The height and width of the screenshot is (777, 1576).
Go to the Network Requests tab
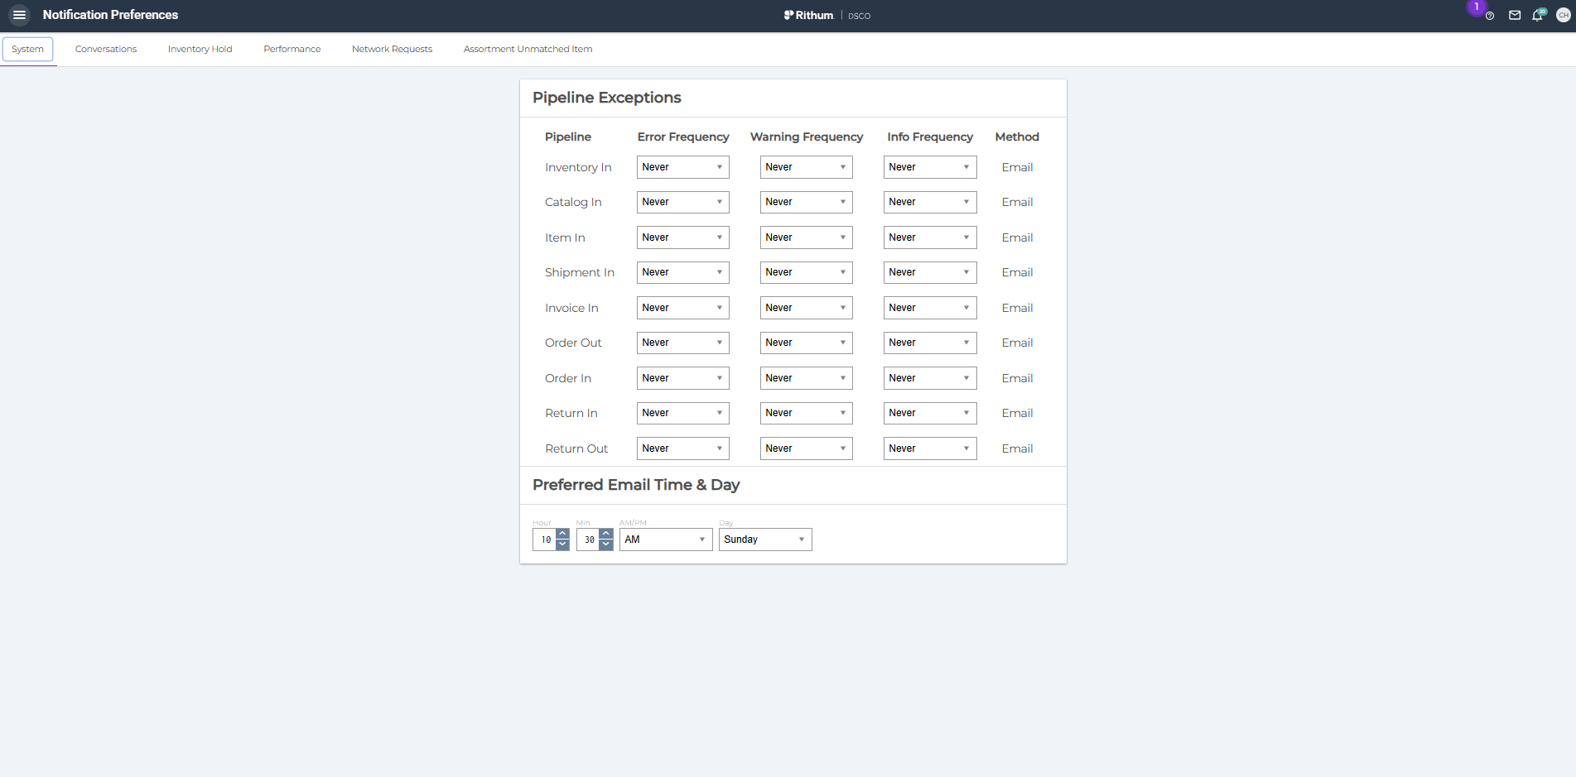pyautogui.click(x=392, y=49)
